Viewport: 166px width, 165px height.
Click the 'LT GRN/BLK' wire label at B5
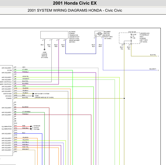coord(27,112)
